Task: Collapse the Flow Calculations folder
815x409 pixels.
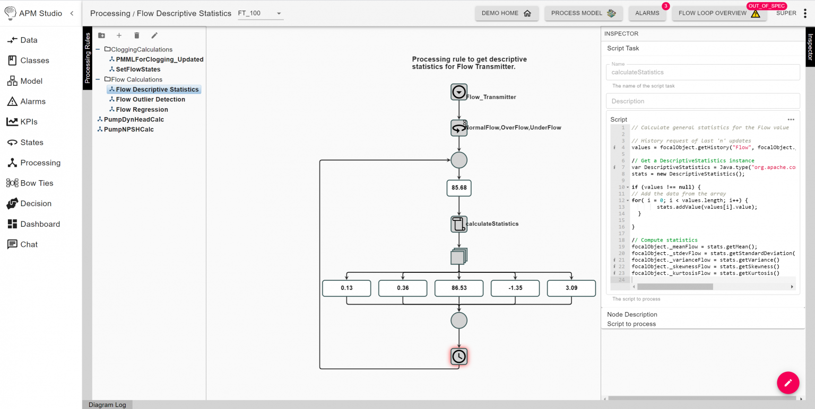Action: pos(97,79)
